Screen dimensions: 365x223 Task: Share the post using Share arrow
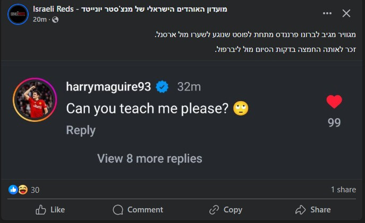click(313, 210)
